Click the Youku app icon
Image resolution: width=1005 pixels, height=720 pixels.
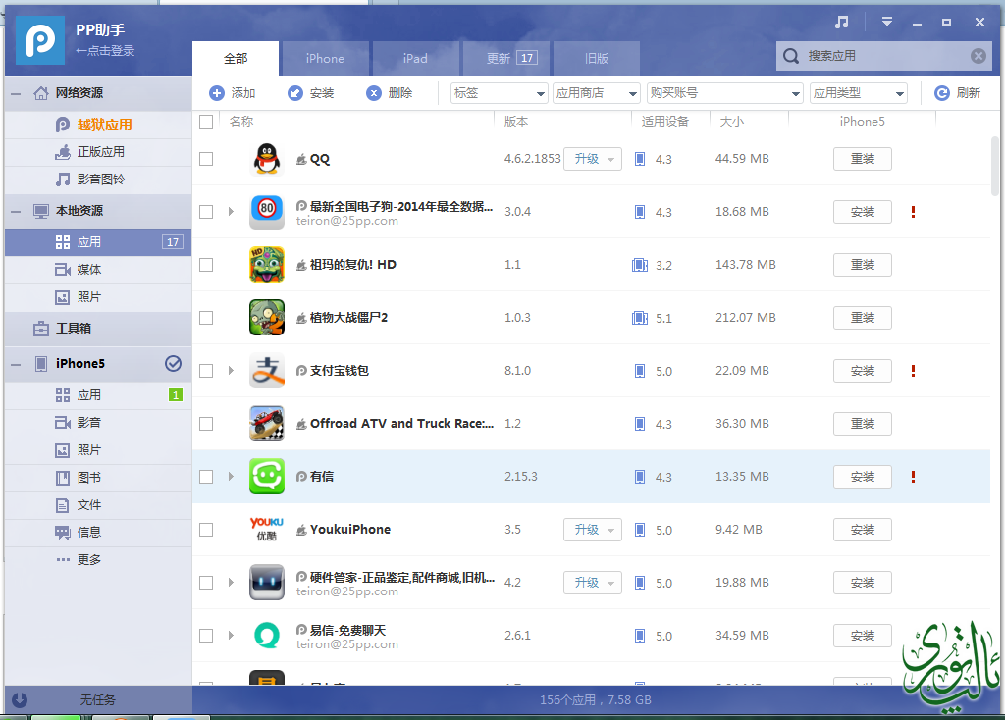pyautogui.click(x=267, y=530)
